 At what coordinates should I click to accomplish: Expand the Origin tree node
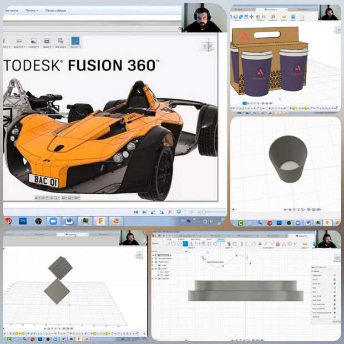click(x=153, y=265)
